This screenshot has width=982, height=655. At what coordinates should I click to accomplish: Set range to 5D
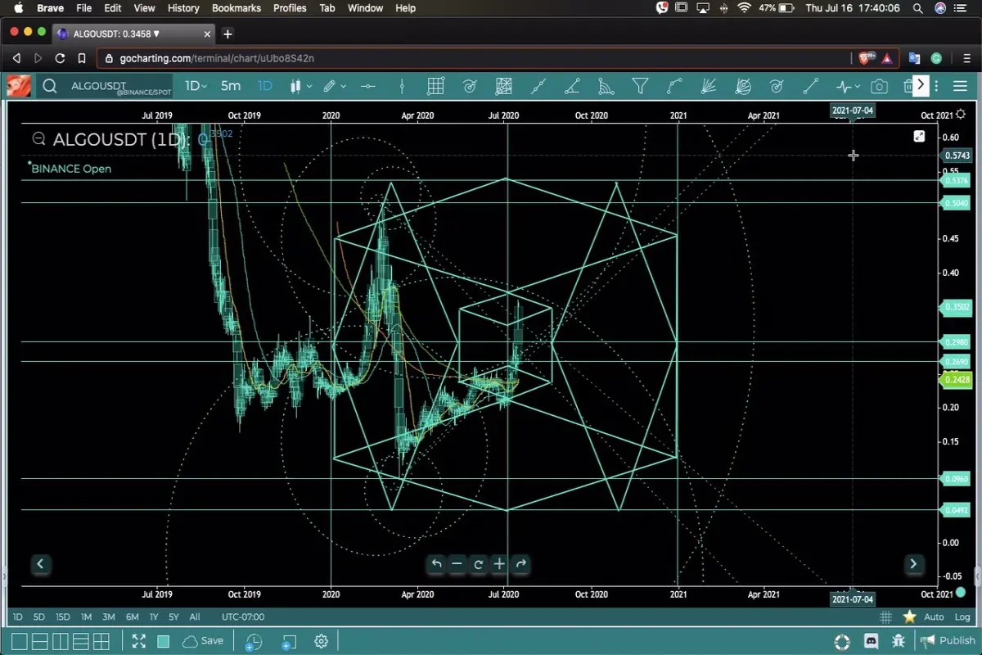click(x=39, y=617)
